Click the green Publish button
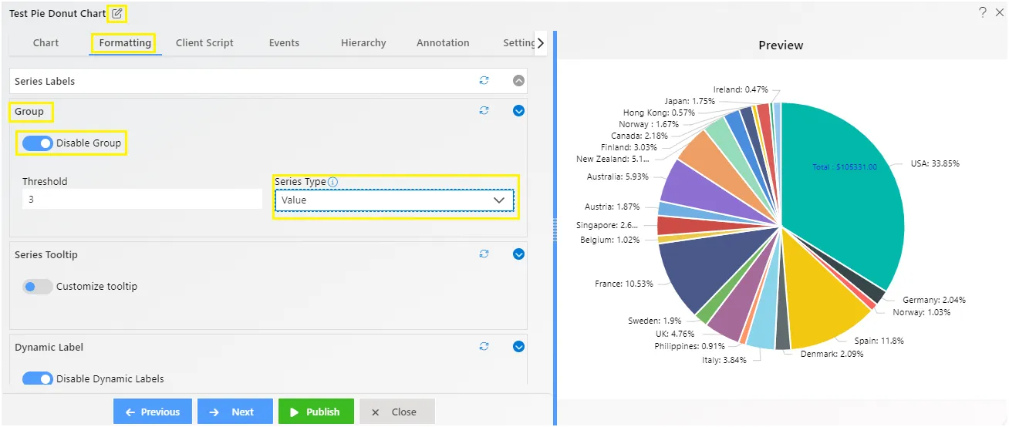The image size is (1009, 427). coord(316,412)
